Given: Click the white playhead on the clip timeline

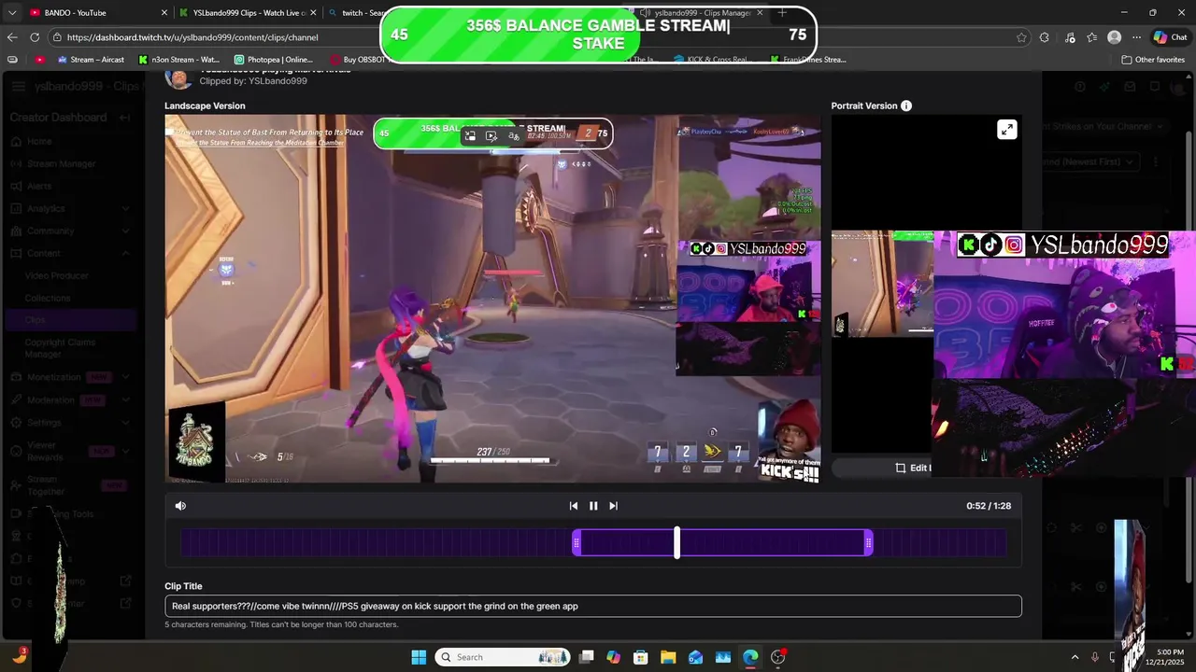Looking at the screenshot, I should tap(677, 542).
